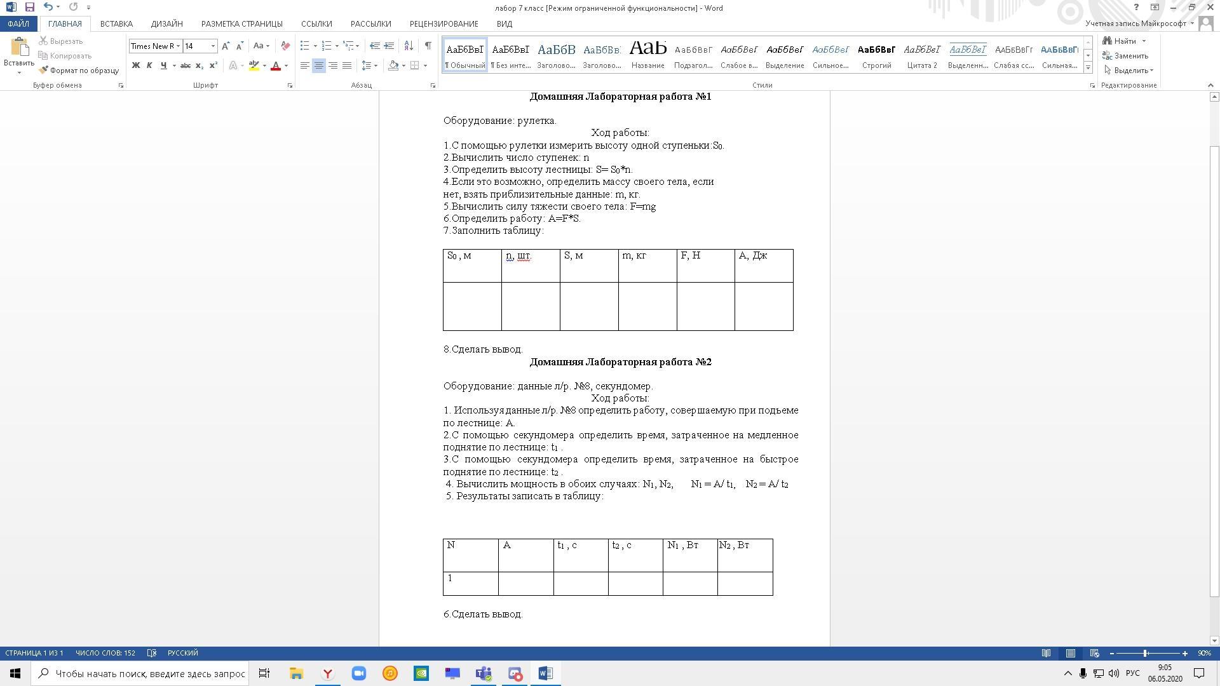Expand the styles gallery with the More arrow
The height and width of the screenshot is (686, 1220).
pyautogui.click(x=1088, y=67)
